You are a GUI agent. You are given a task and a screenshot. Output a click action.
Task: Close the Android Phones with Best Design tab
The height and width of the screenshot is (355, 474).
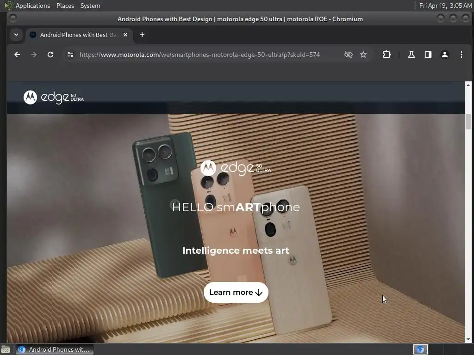pos(125,35)
